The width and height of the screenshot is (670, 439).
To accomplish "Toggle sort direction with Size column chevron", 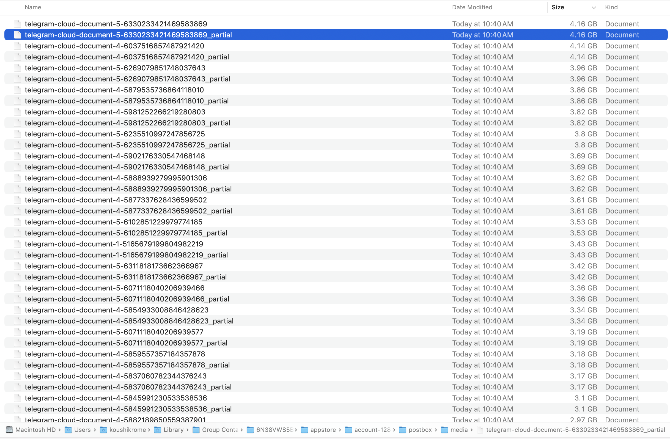I will tap(594, 7).
